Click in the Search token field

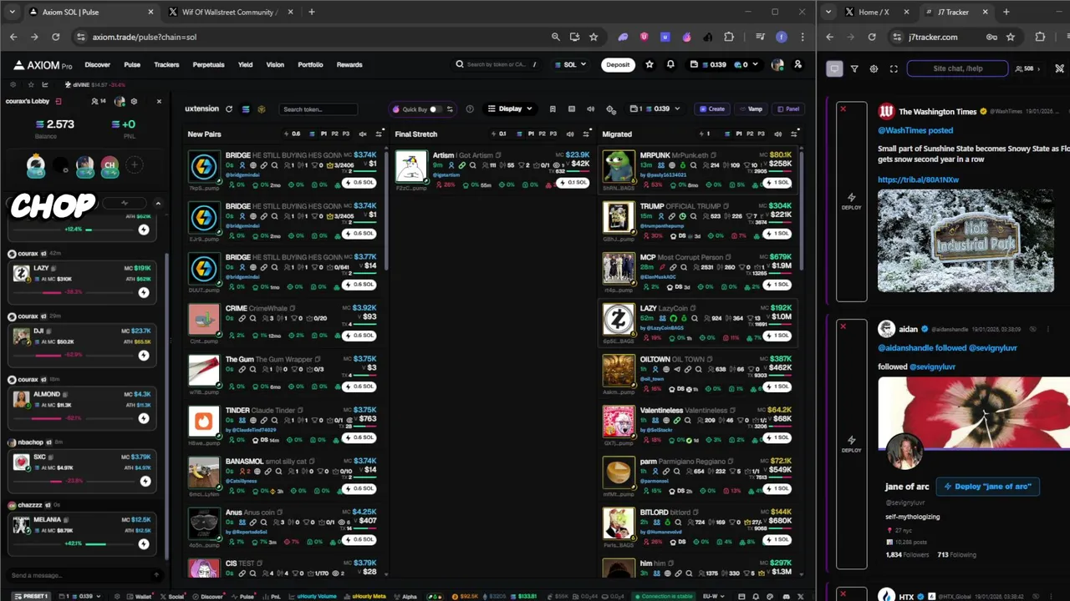318,109
